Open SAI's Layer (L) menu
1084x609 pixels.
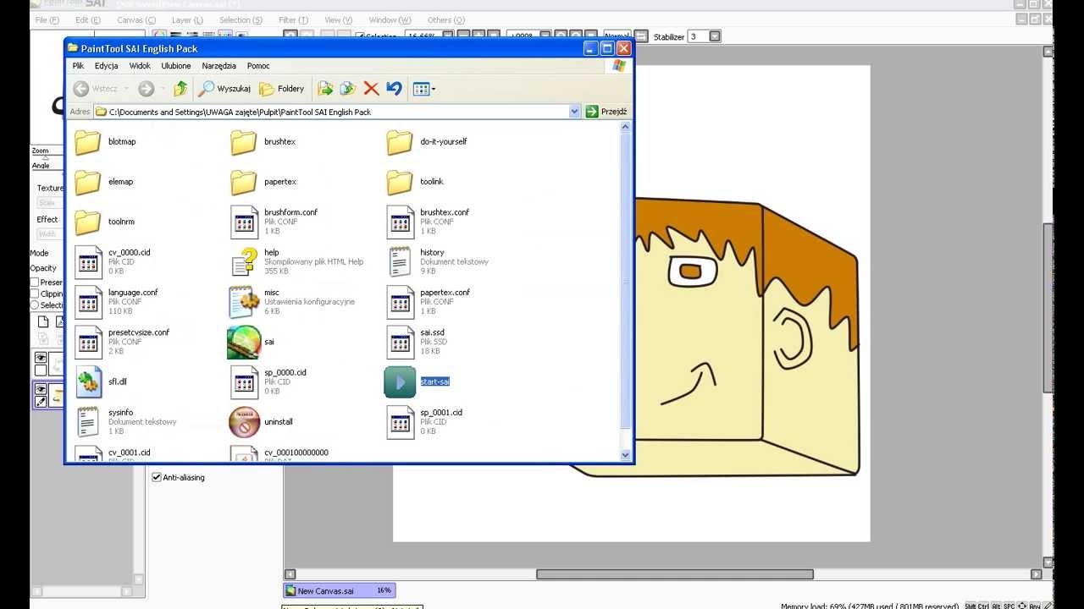186,19
